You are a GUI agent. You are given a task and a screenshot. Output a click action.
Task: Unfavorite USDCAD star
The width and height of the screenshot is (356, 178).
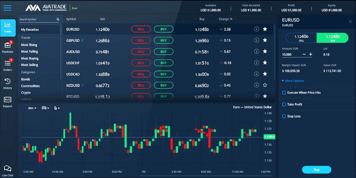265,74
